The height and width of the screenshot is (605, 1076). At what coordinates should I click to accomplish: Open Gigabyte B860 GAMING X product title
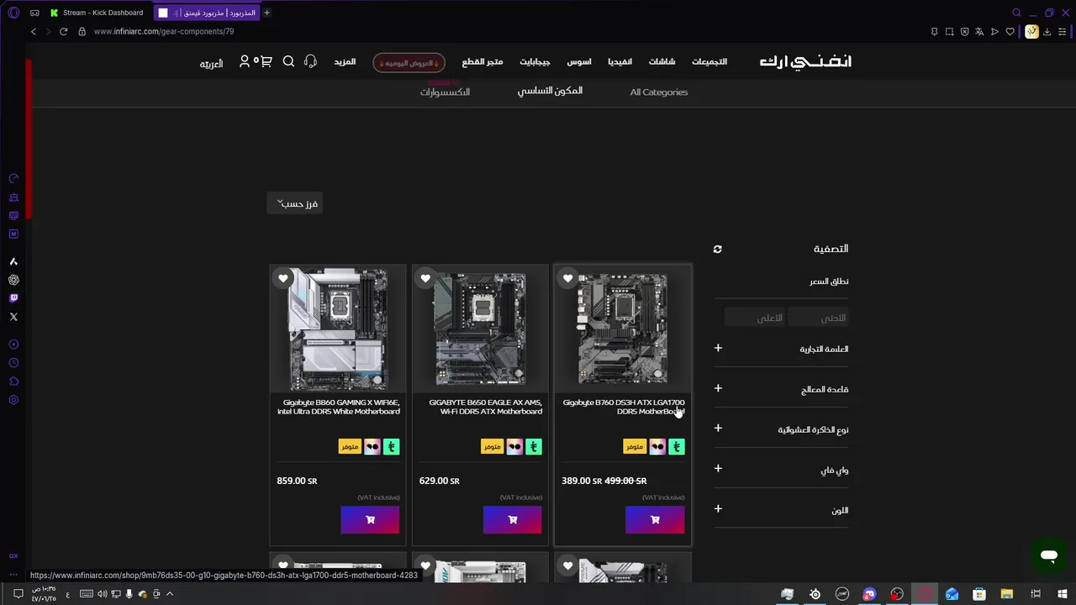[339, 407]
